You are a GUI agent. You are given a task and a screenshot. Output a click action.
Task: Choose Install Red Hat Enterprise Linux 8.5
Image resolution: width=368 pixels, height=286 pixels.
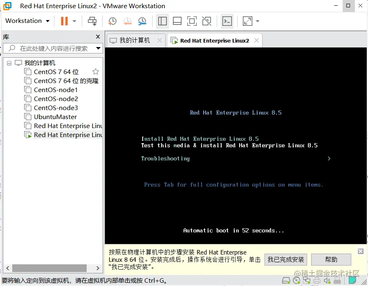click(200, 139)
